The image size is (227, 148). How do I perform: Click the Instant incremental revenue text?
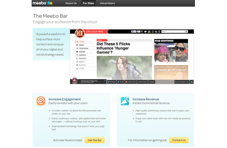(151, 103)
